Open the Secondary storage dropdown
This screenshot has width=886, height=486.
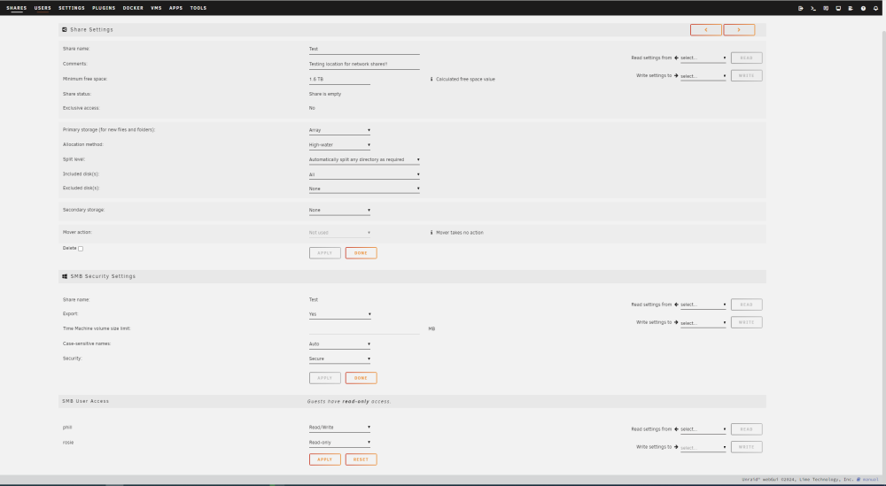339,210
